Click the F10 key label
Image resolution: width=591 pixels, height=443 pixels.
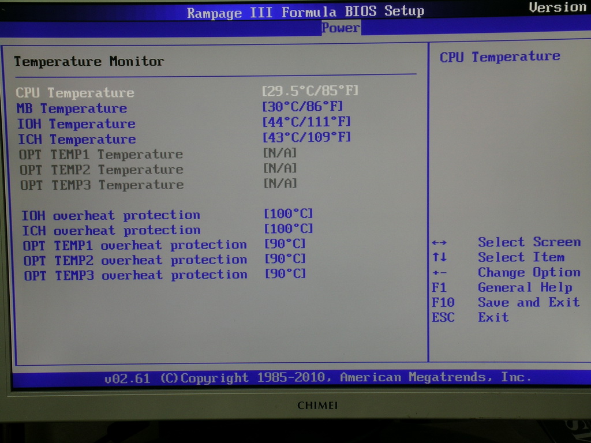[443, 302]
